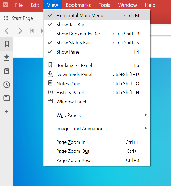Go back with the back arrow
171x186 pixels.
[7, 31]
